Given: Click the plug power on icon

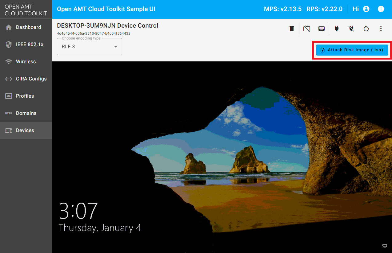Looking at the screenshot, I should click(x=336, y=29).
